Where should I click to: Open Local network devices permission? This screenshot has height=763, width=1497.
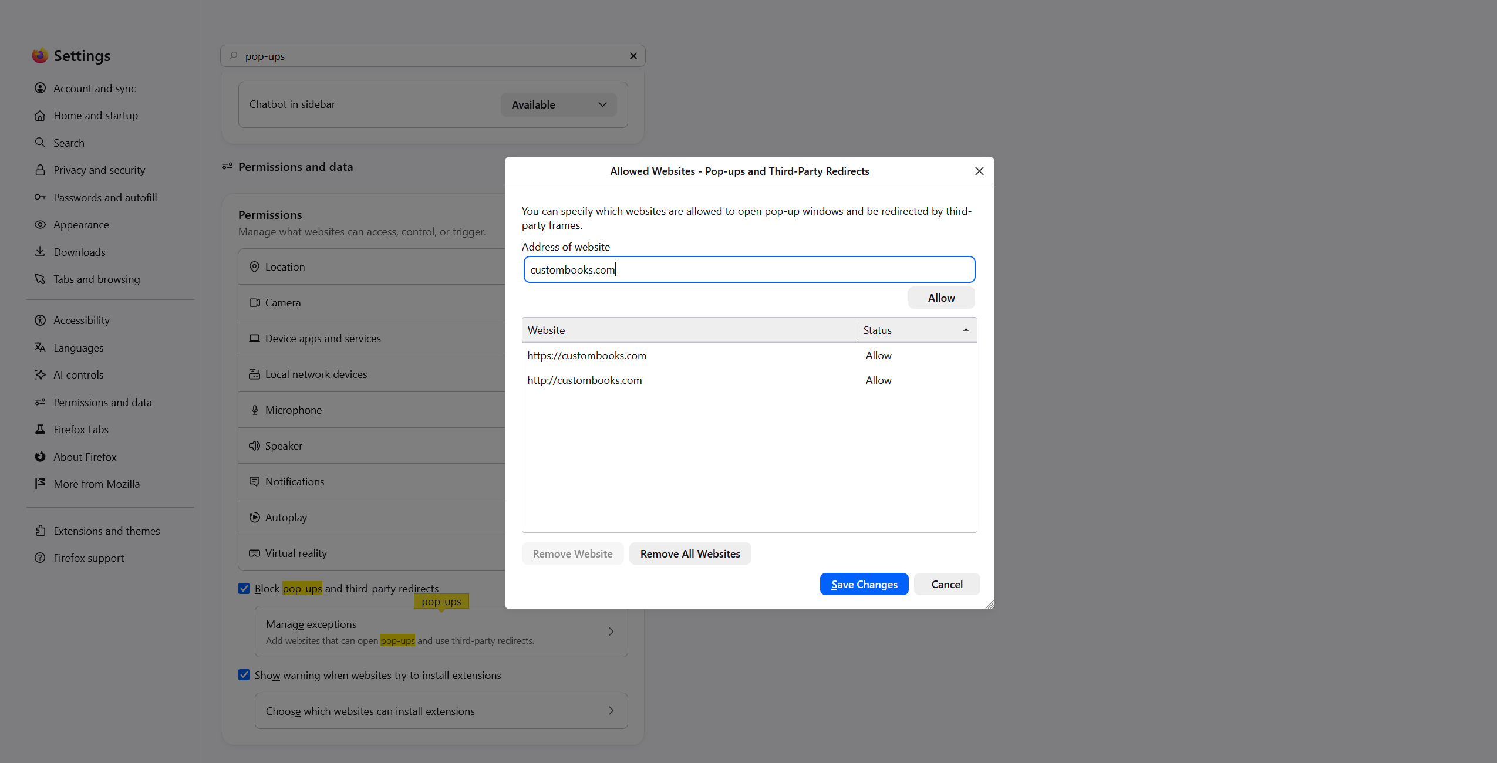(x=372, y=374)
